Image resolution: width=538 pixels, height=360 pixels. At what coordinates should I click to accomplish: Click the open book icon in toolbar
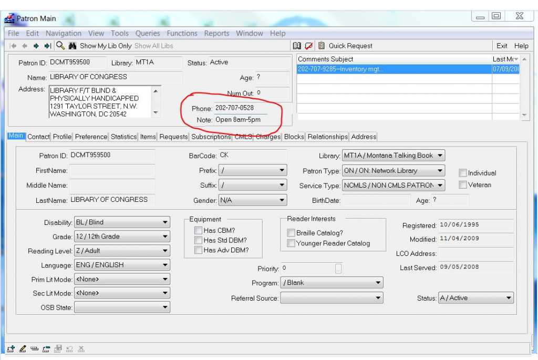coord(297,46)
